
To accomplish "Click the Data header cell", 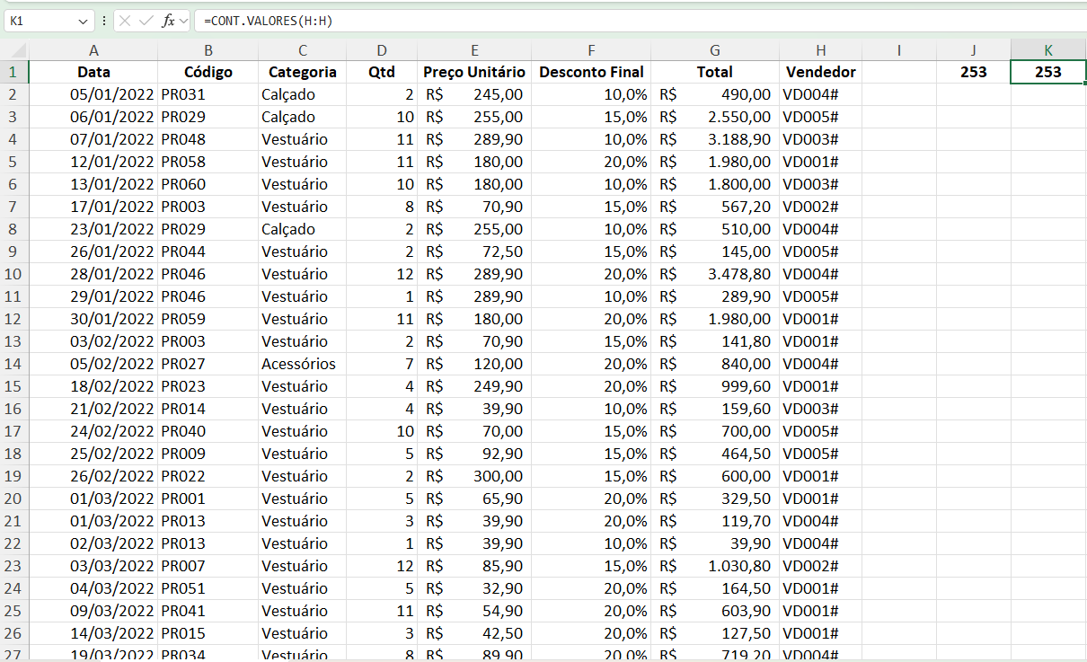I will pyautogui.click(x=93, y=72).
